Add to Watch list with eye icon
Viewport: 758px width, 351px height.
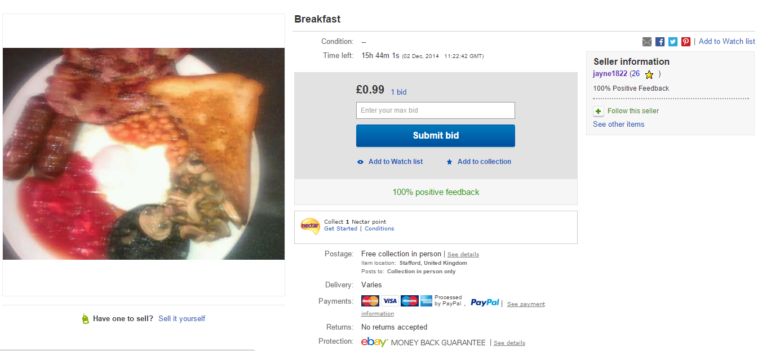pos(395,162)
